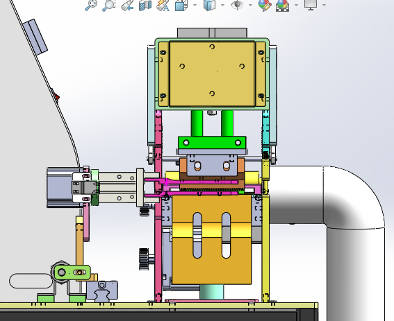Open the Display Style dropdown arrow

pos(222,5)
